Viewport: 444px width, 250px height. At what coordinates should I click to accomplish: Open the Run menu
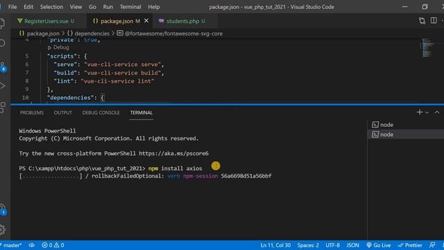coord(108,7)
